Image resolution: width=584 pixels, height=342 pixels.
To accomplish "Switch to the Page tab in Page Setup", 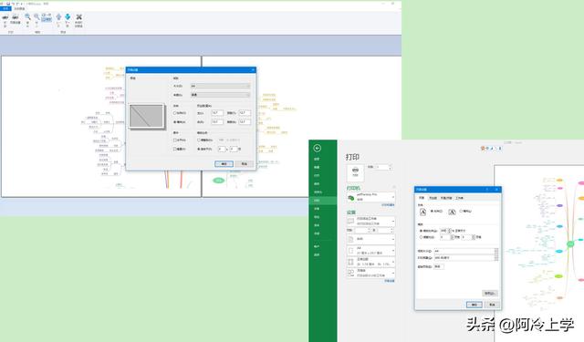I will point(422,198).
